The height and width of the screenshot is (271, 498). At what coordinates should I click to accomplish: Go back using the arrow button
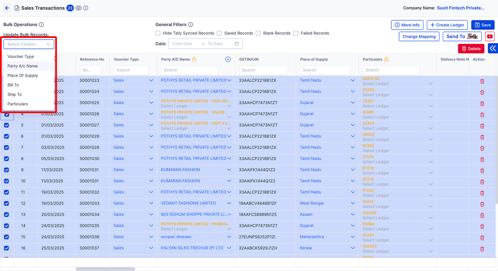[7, 8]
